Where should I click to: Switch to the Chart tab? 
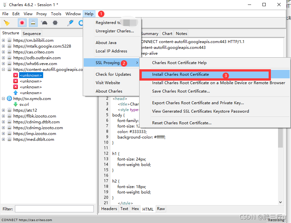tap(167, 34)
